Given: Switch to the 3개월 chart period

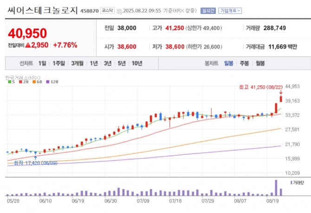Looking at the screenshot, I should point(77,63).
